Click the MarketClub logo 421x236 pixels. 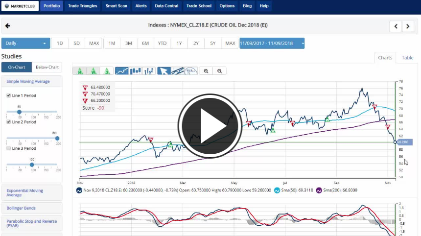(x=20, y=6)
